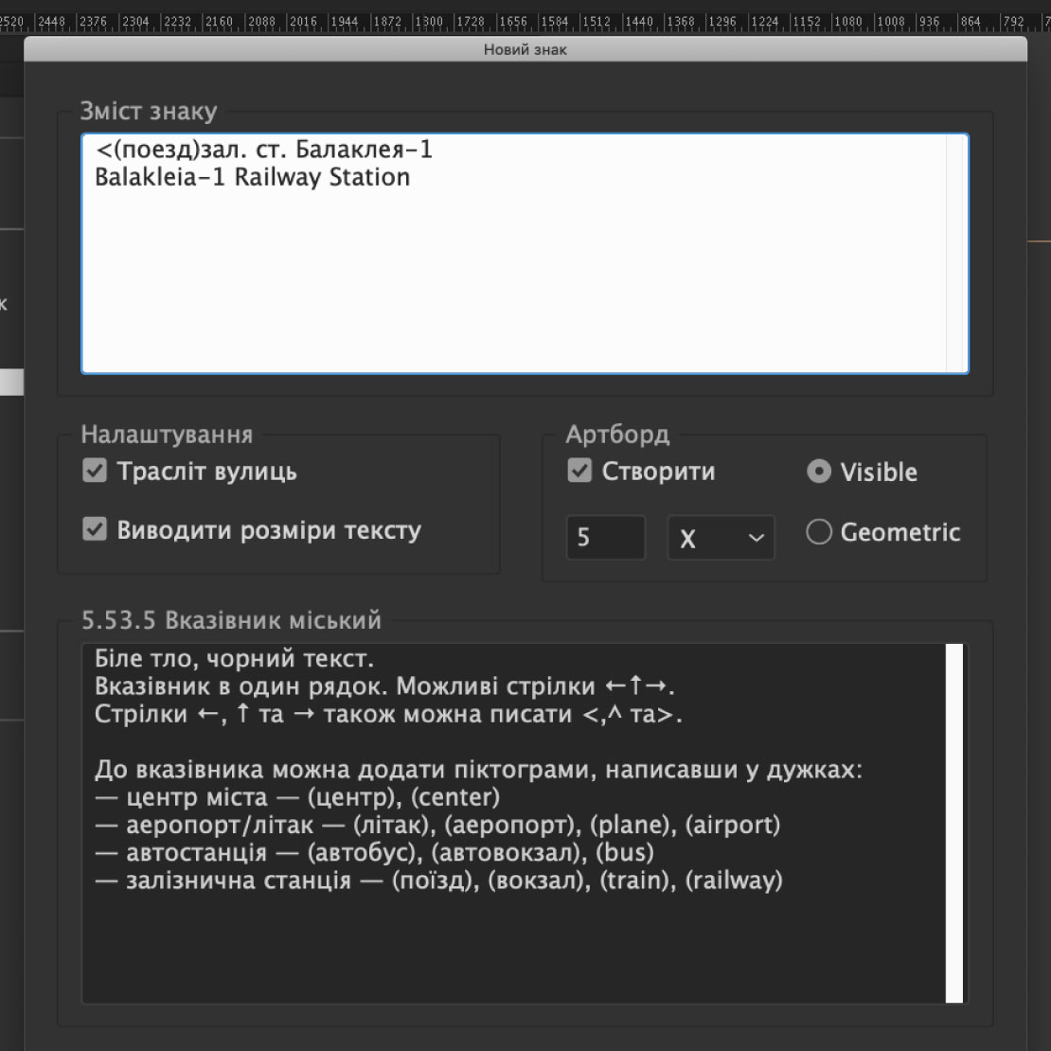
Task: Click the description panel's white scrollbar
Action: 953,822
